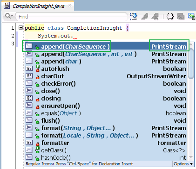The height and width of the screenshot is (169, 196).
Task: Click completion list scrollbar down arrow
Action: (191, 157)
